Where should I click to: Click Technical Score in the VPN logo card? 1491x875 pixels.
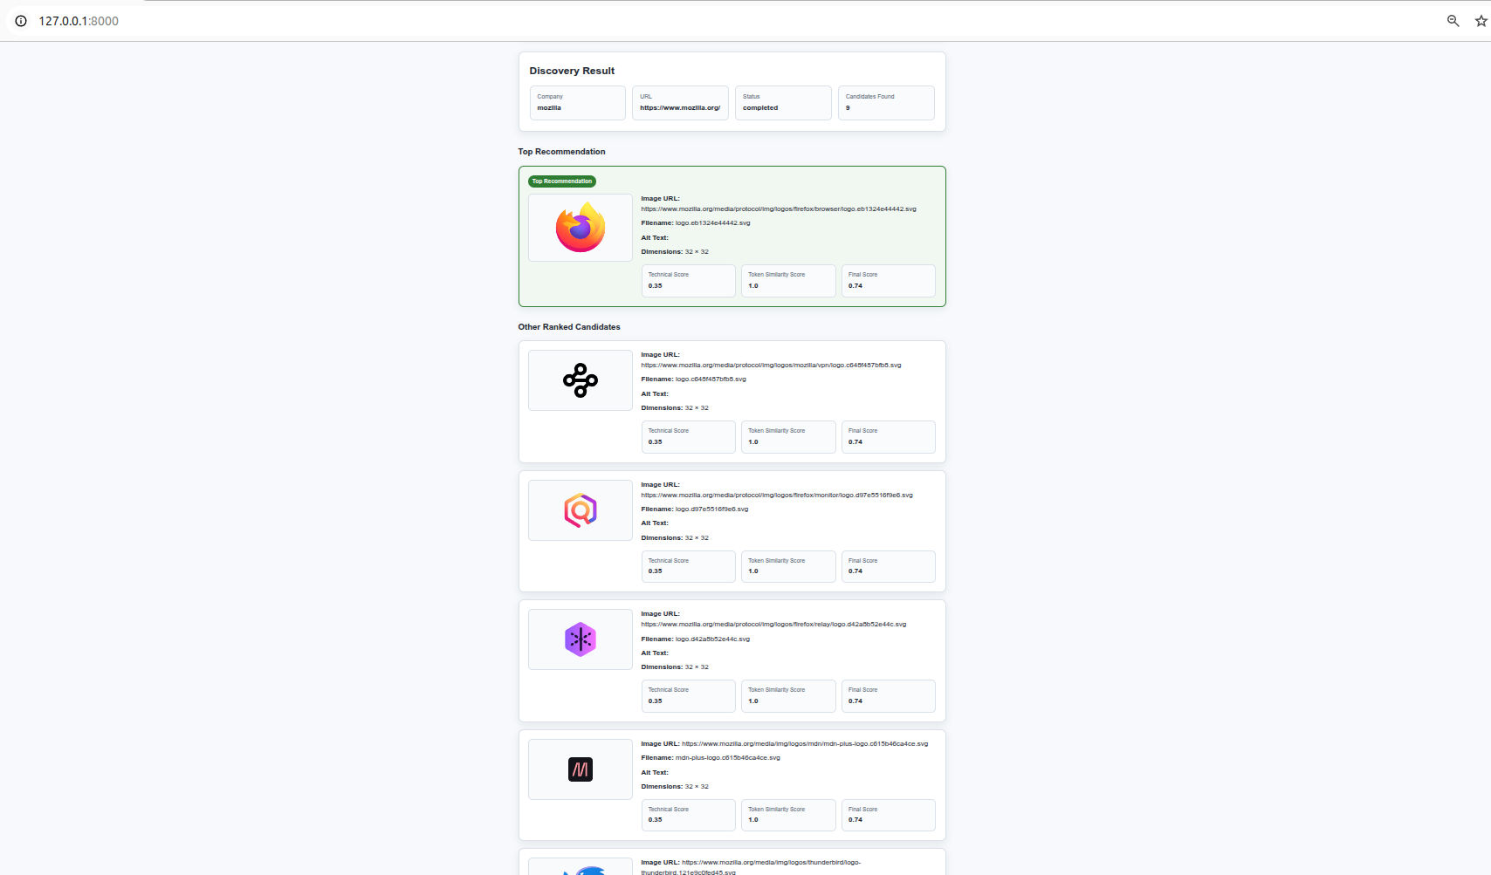pyautogui.click(x=689, y=437)
